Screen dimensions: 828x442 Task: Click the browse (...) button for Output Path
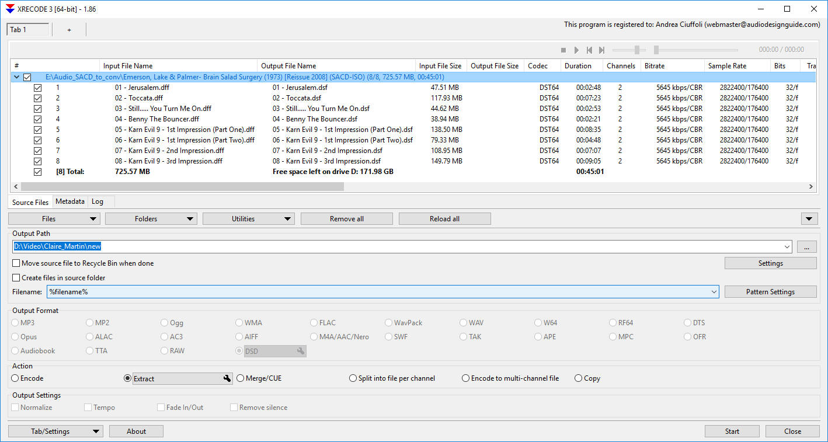tap(806, 247)
